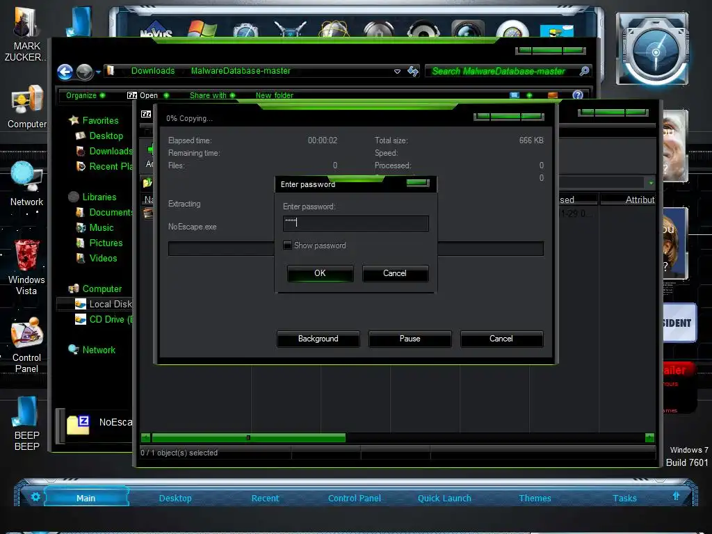
Task: Open shelf settings gear icon
Action: tap(35, 496)
